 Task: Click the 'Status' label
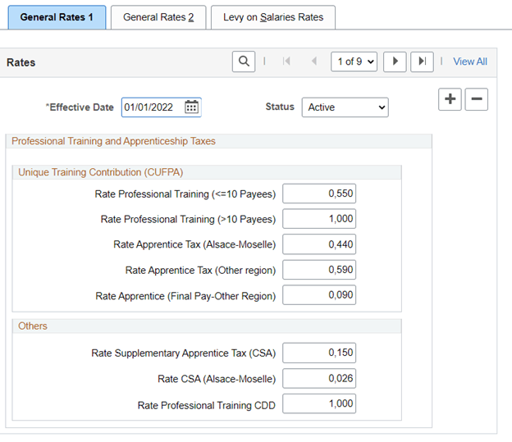[x=280, y=107]
